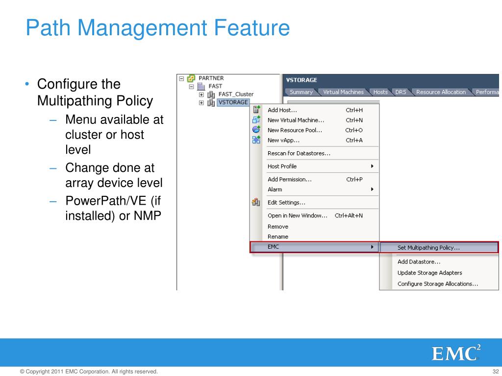Select Rescan for Datastores entry
502x376 pixels.
coord(314,153)
